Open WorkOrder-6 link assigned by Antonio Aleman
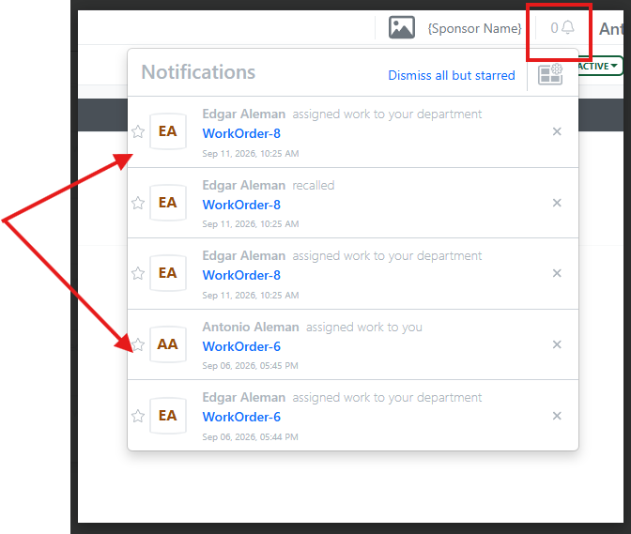The image size is (631, 534). pos(241,346)
